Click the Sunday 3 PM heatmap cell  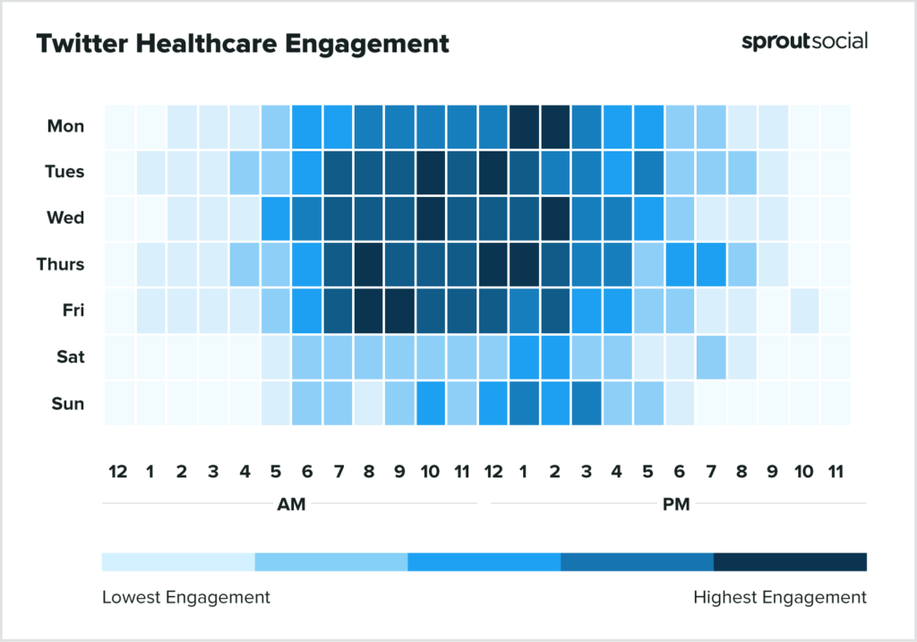click(x=587, y=404)
